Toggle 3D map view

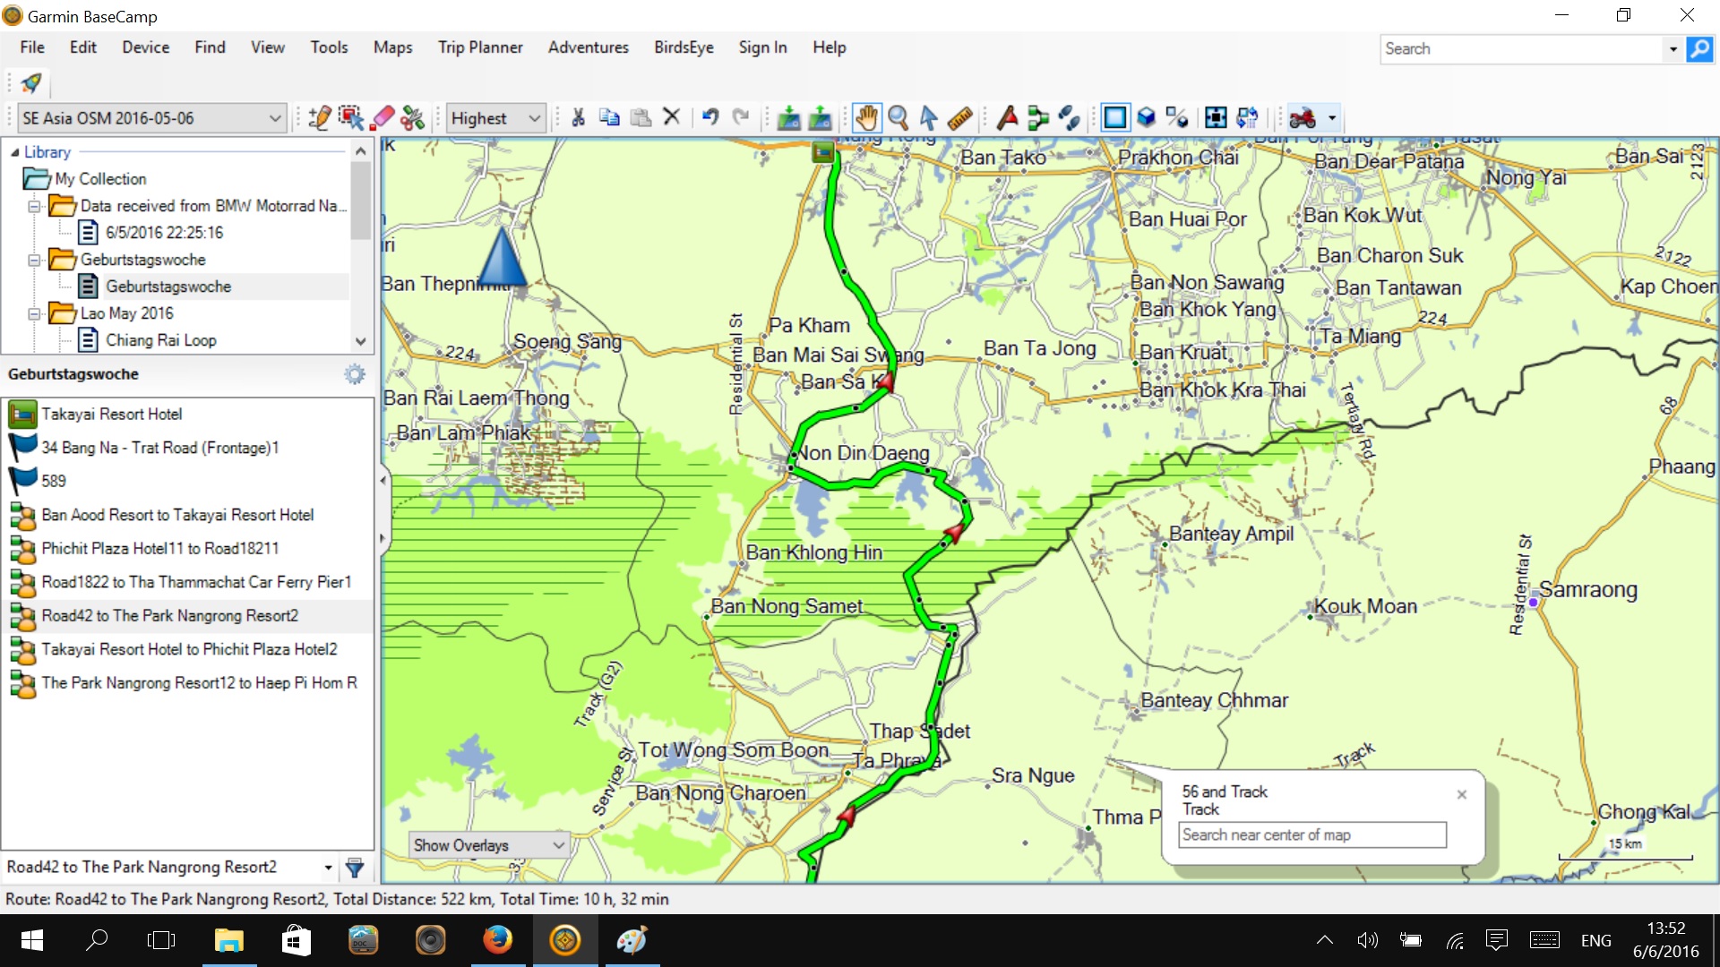click(1147, 117)
